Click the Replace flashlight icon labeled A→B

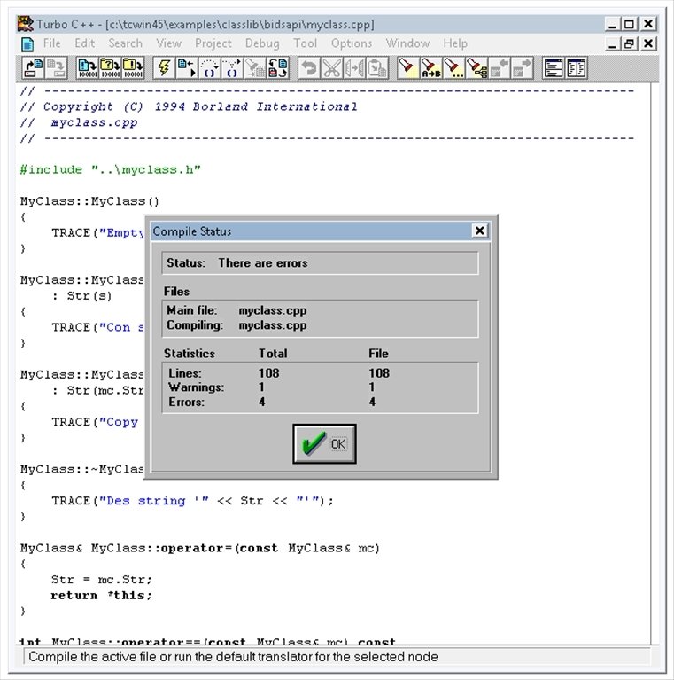click(431, 68)
